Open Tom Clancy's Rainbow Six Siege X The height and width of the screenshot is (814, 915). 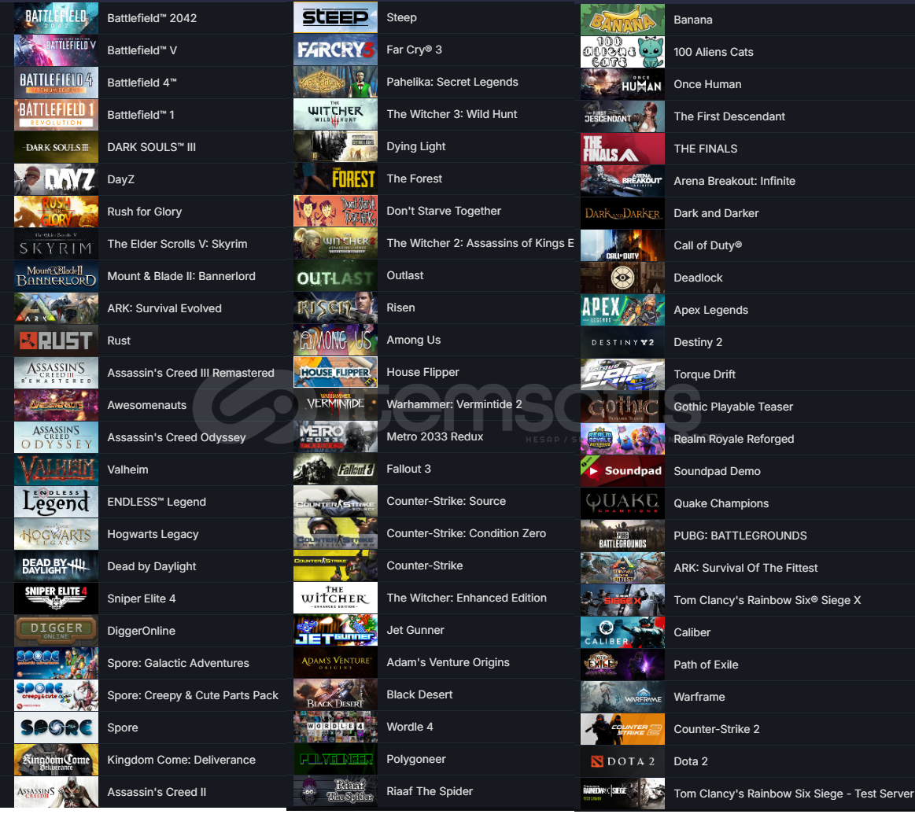(x=767, y=600)
